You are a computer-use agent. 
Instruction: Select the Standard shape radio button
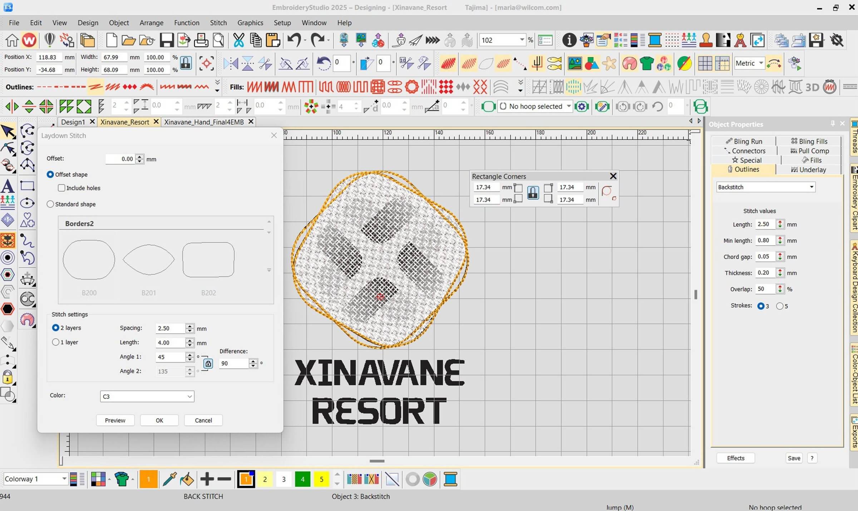point(50,204)
